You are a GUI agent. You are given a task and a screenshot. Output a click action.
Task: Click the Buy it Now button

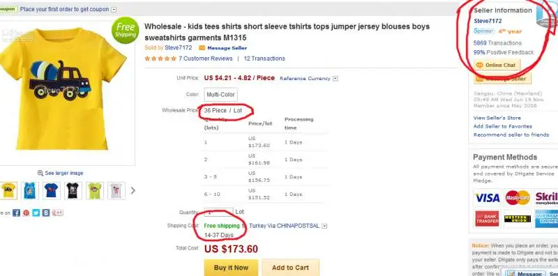point(231,268)
